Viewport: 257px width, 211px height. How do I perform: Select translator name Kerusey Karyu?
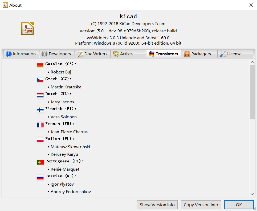(64, 154)
